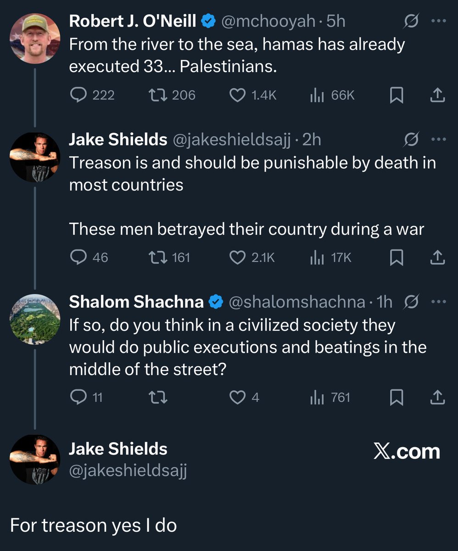Bookmark Shalom Shachna's post
Image resolution: width=458 pixels, height=551 pixels.
click(396, 397)
